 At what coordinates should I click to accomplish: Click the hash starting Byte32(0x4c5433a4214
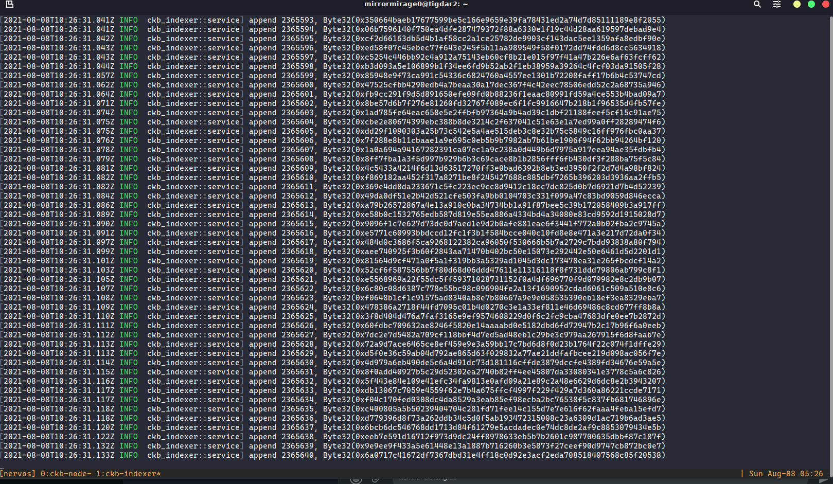pos(494,168)
